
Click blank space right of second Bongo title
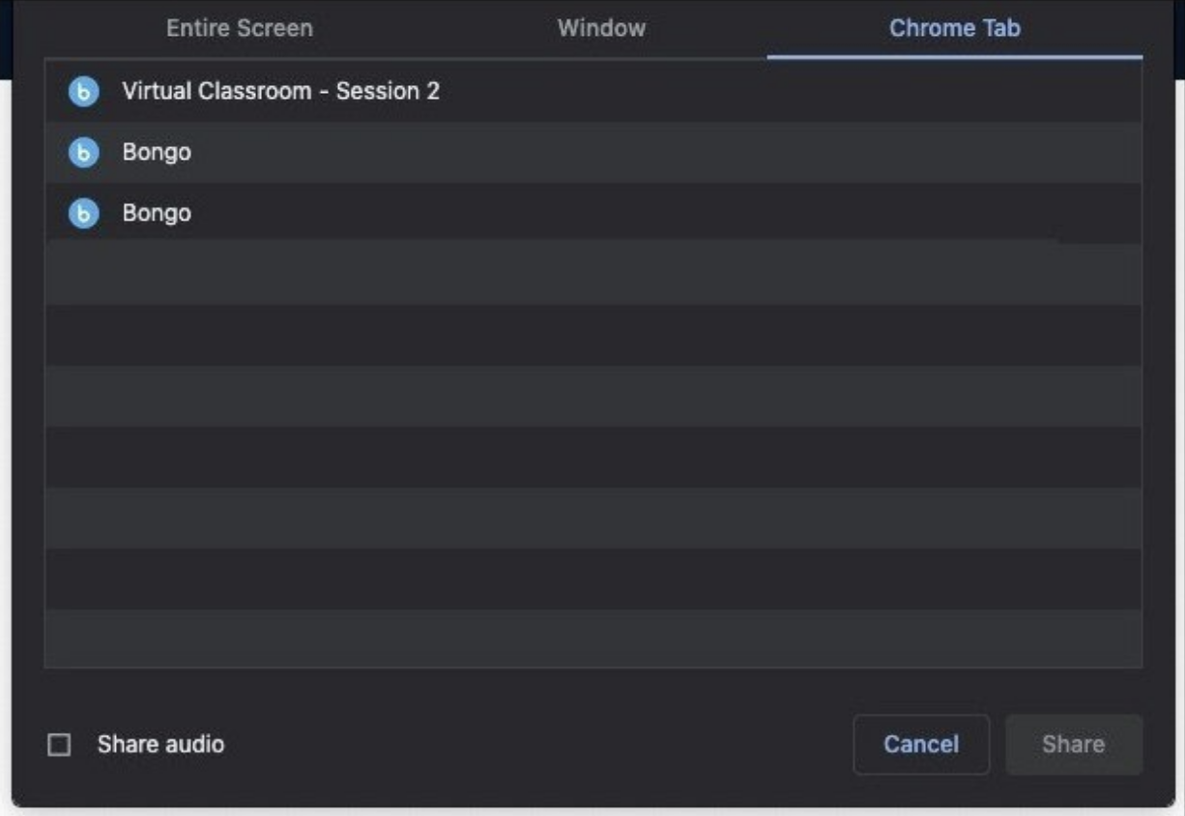click(677, 214)
